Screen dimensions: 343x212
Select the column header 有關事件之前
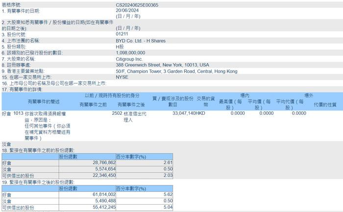coord(93,105)
